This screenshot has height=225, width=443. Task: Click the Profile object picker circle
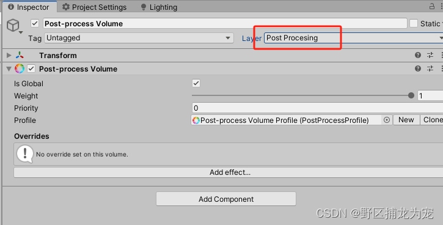click(387, 120)
